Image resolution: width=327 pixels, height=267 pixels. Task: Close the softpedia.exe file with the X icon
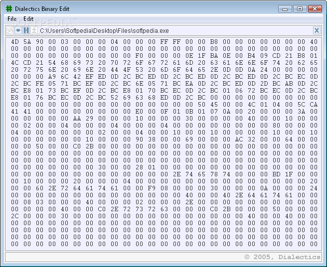317,30
